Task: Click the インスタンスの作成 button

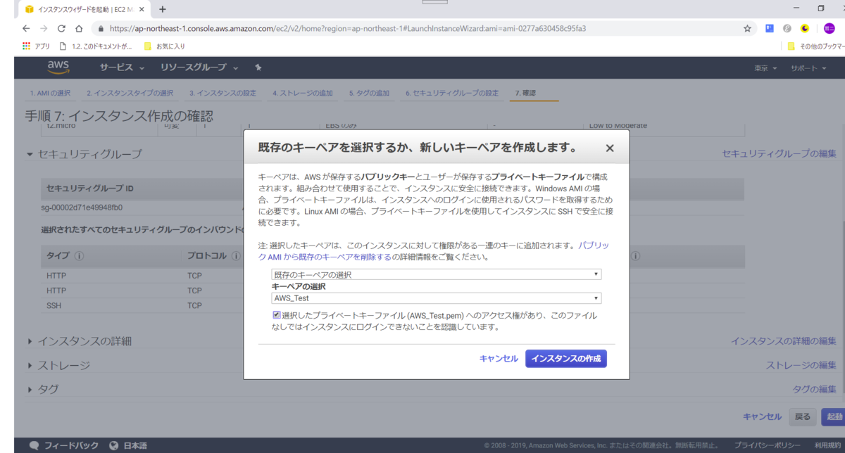Action: 566,358
